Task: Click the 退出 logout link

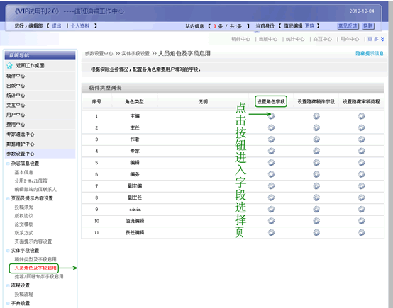Action: click(56, 25)
